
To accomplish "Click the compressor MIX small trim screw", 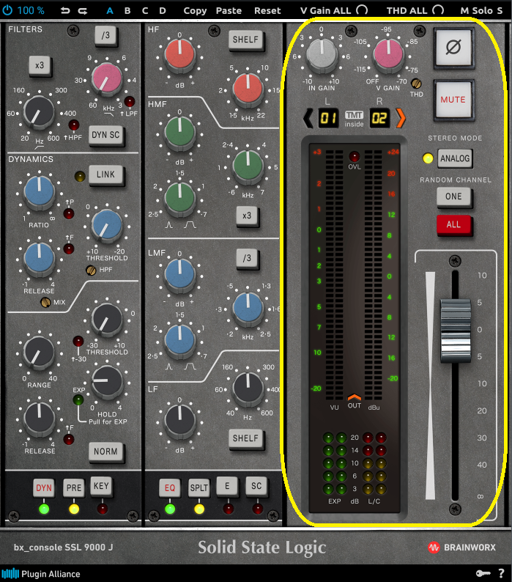I will (45, 302).
